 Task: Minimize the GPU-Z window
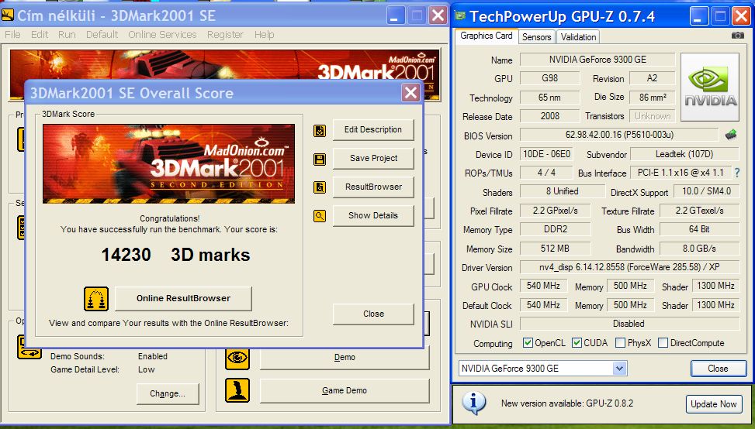pos(698,15)
